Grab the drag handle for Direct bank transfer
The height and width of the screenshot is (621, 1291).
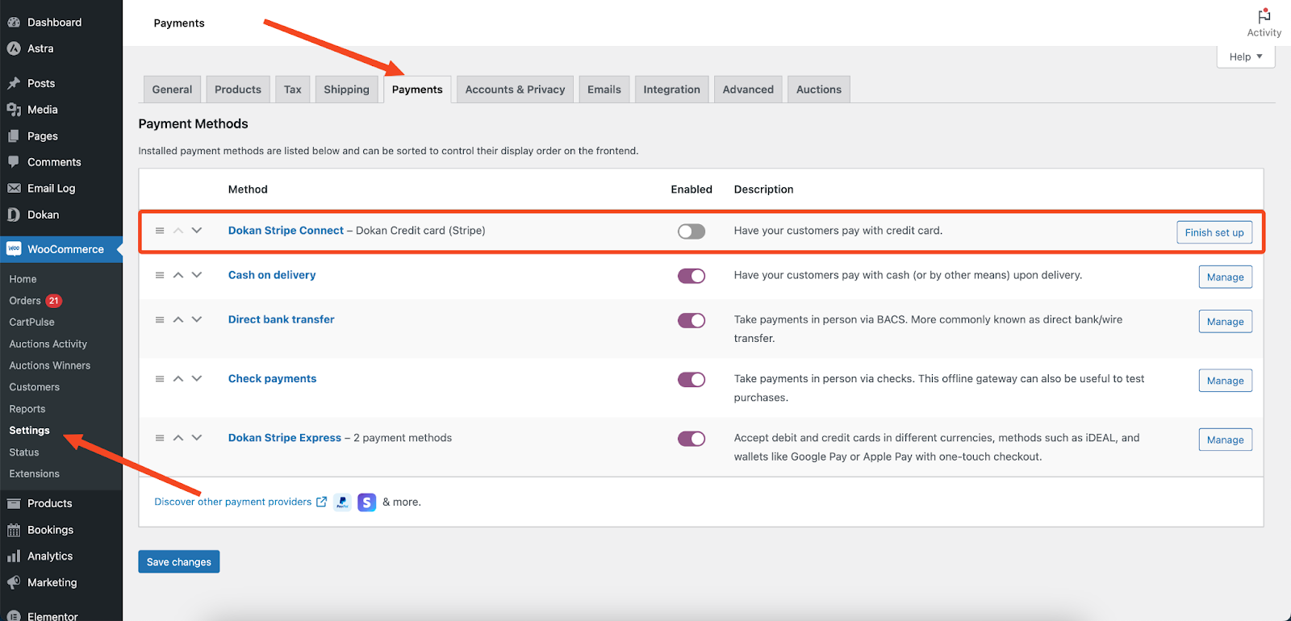coord(160,320)
